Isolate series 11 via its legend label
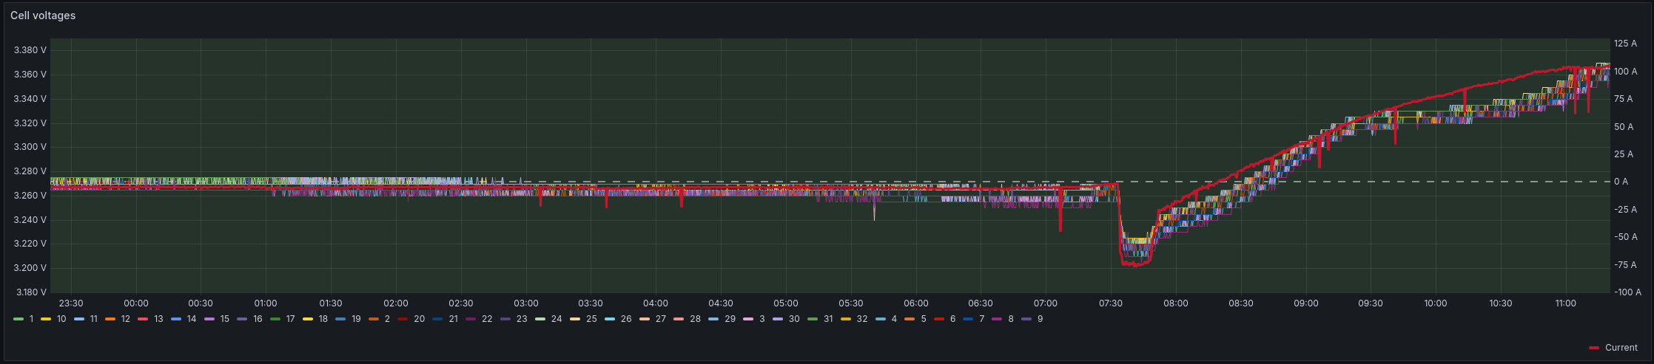The height and width of the screenshot is (364, 1654). pos(93,319)
